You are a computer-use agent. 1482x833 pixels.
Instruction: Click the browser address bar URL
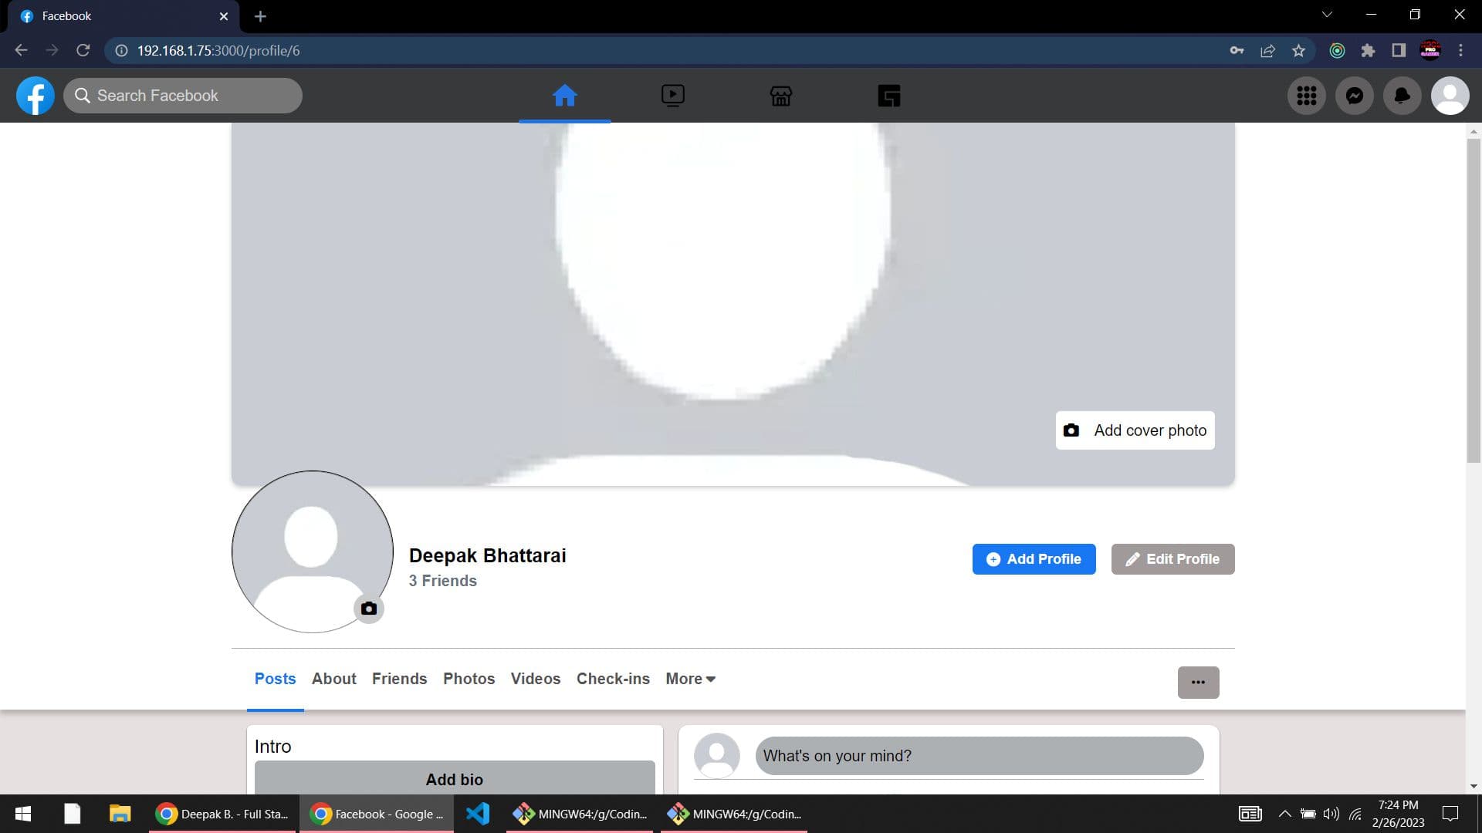point(218,50)
